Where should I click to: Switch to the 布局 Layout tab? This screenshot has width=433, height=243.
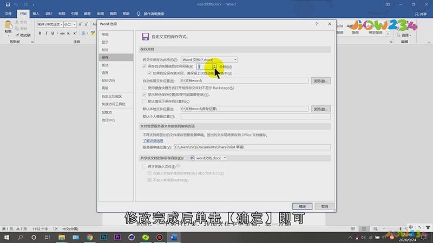(62, 13)
